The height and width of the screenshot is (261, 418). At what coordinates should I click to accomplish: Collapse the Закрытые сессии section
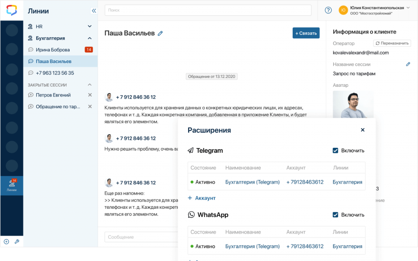(90, 85)
